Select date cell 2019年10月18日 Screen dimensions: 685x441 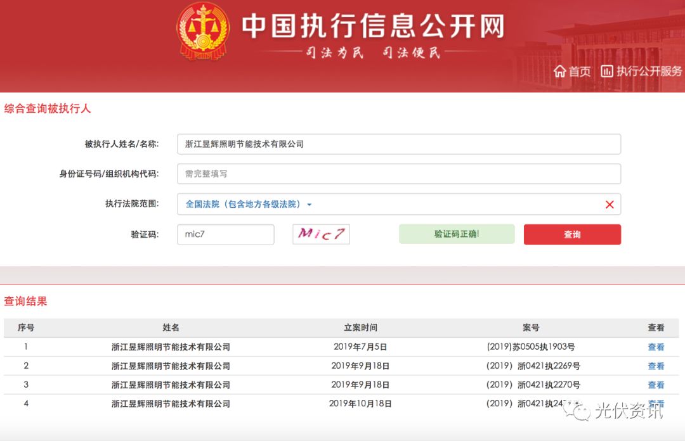[x=360, y=404]
